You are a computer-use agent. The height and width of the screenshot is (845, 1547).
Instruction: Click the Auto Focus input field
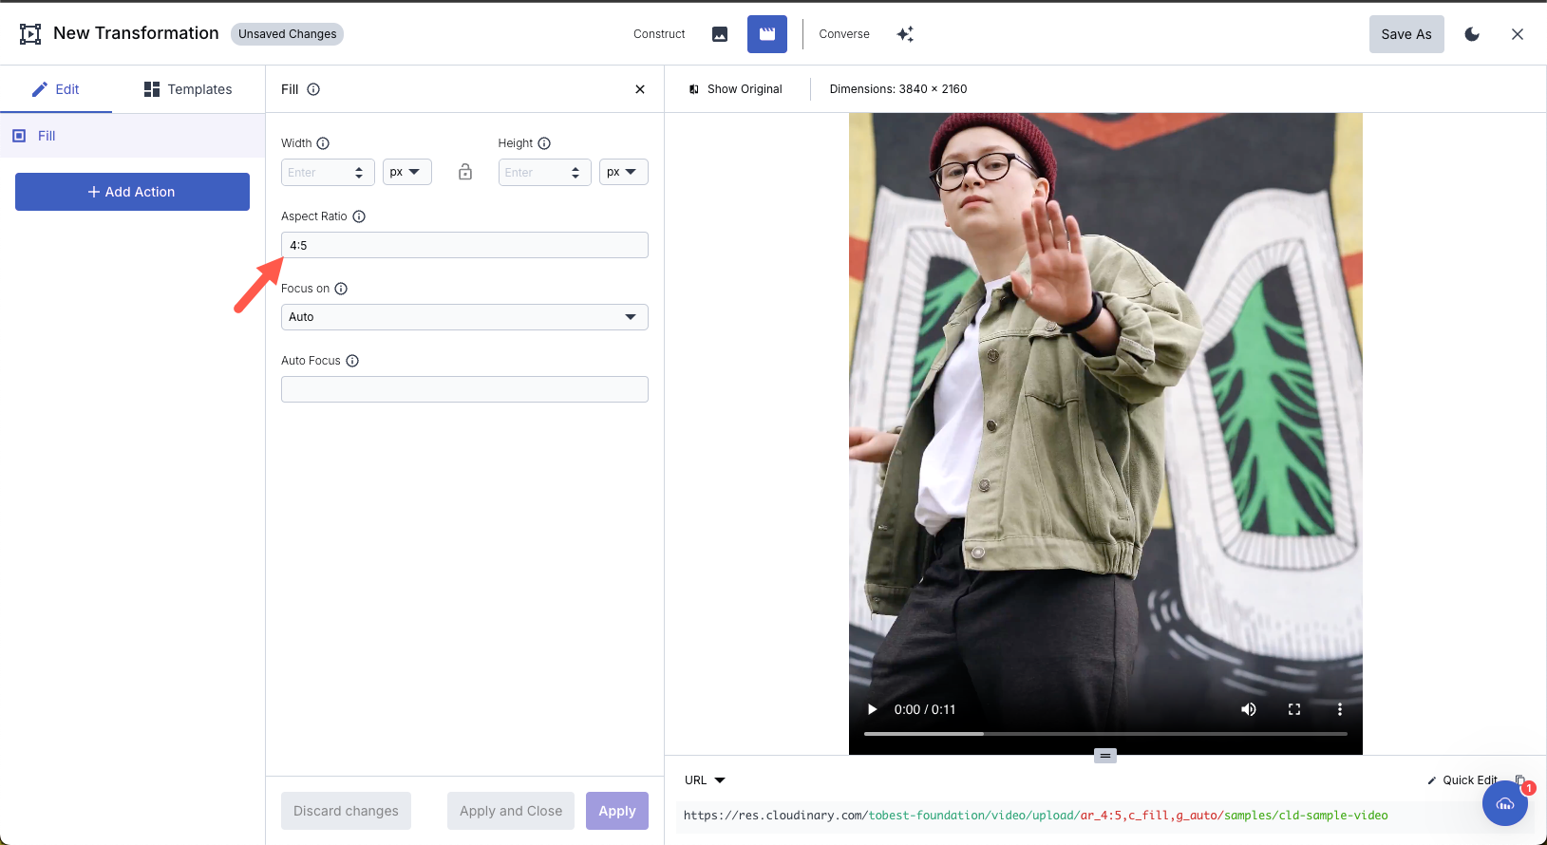(464, 389)
